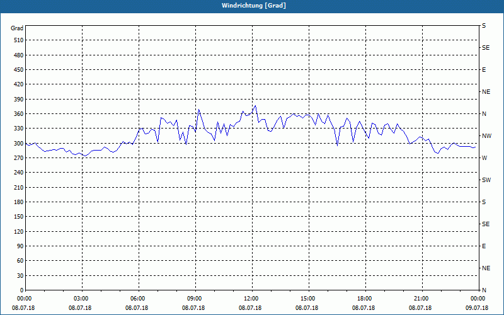
Task: Select the y-axis value "90"
Action: (x=20, y=246)
